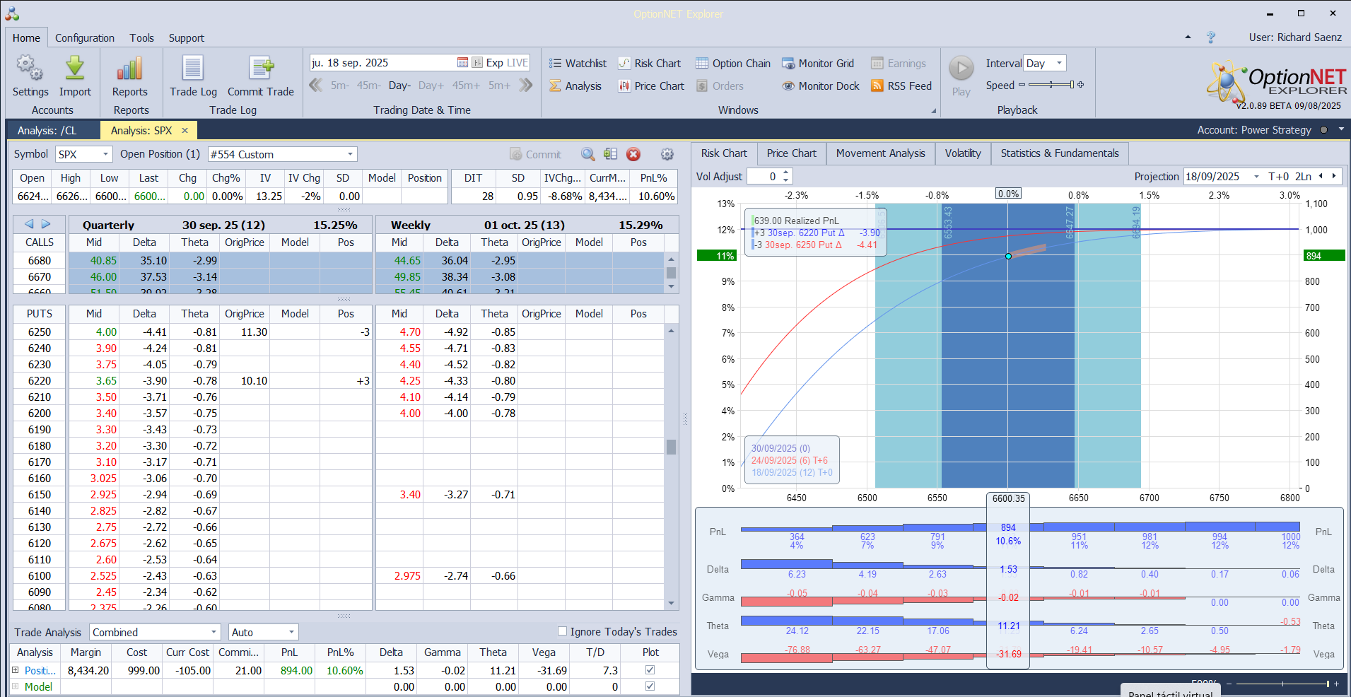This screenshot has height=697, width=1351.
Task: Switch to the Movement Analysis tab
Action: [880, 153]
